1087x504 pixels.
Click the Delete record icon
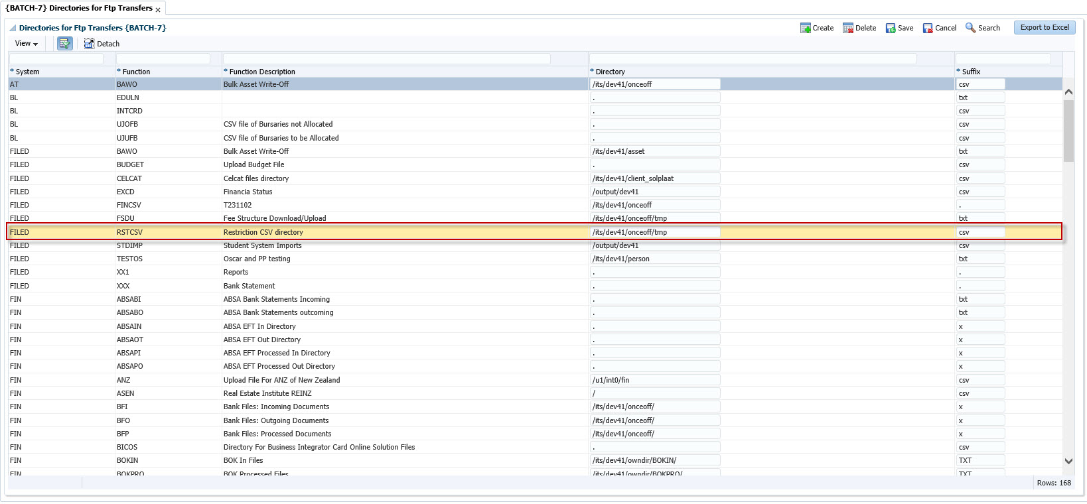(847, 28)
